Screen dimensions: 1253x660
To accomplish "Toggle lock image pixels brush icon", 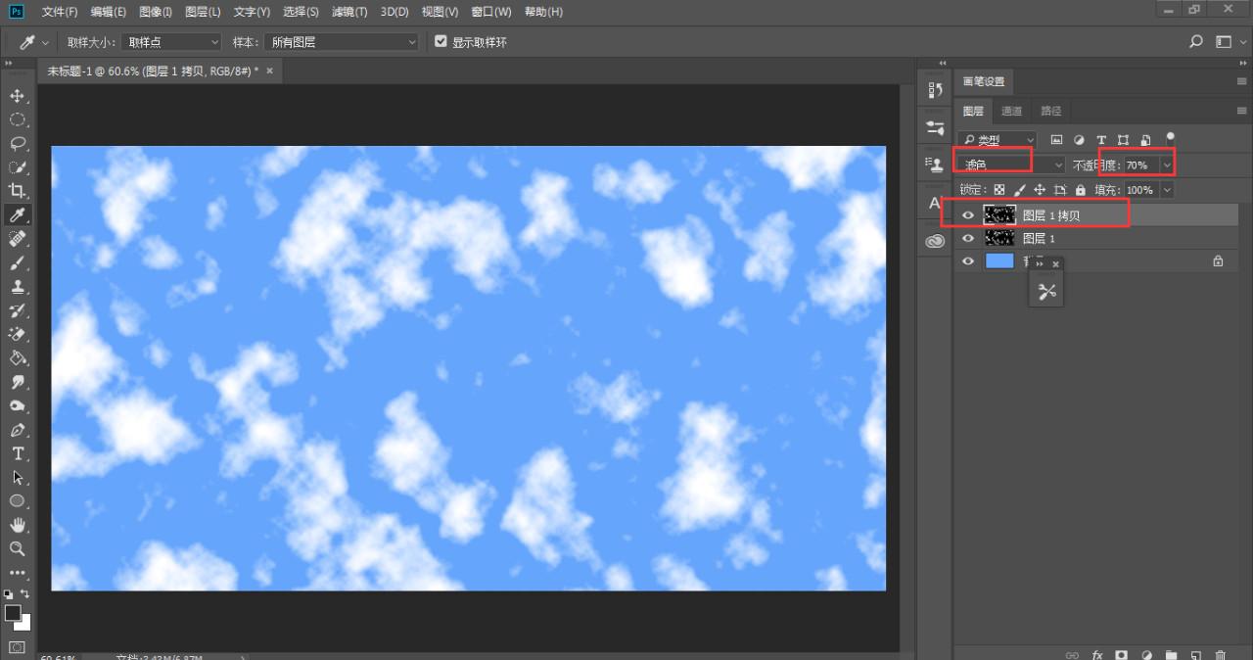I will 1019,190.
